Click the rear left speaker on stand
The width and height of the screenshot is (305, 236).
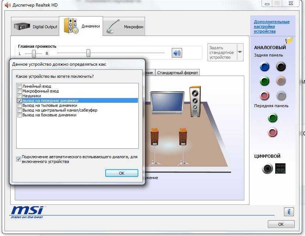point(155,146)
